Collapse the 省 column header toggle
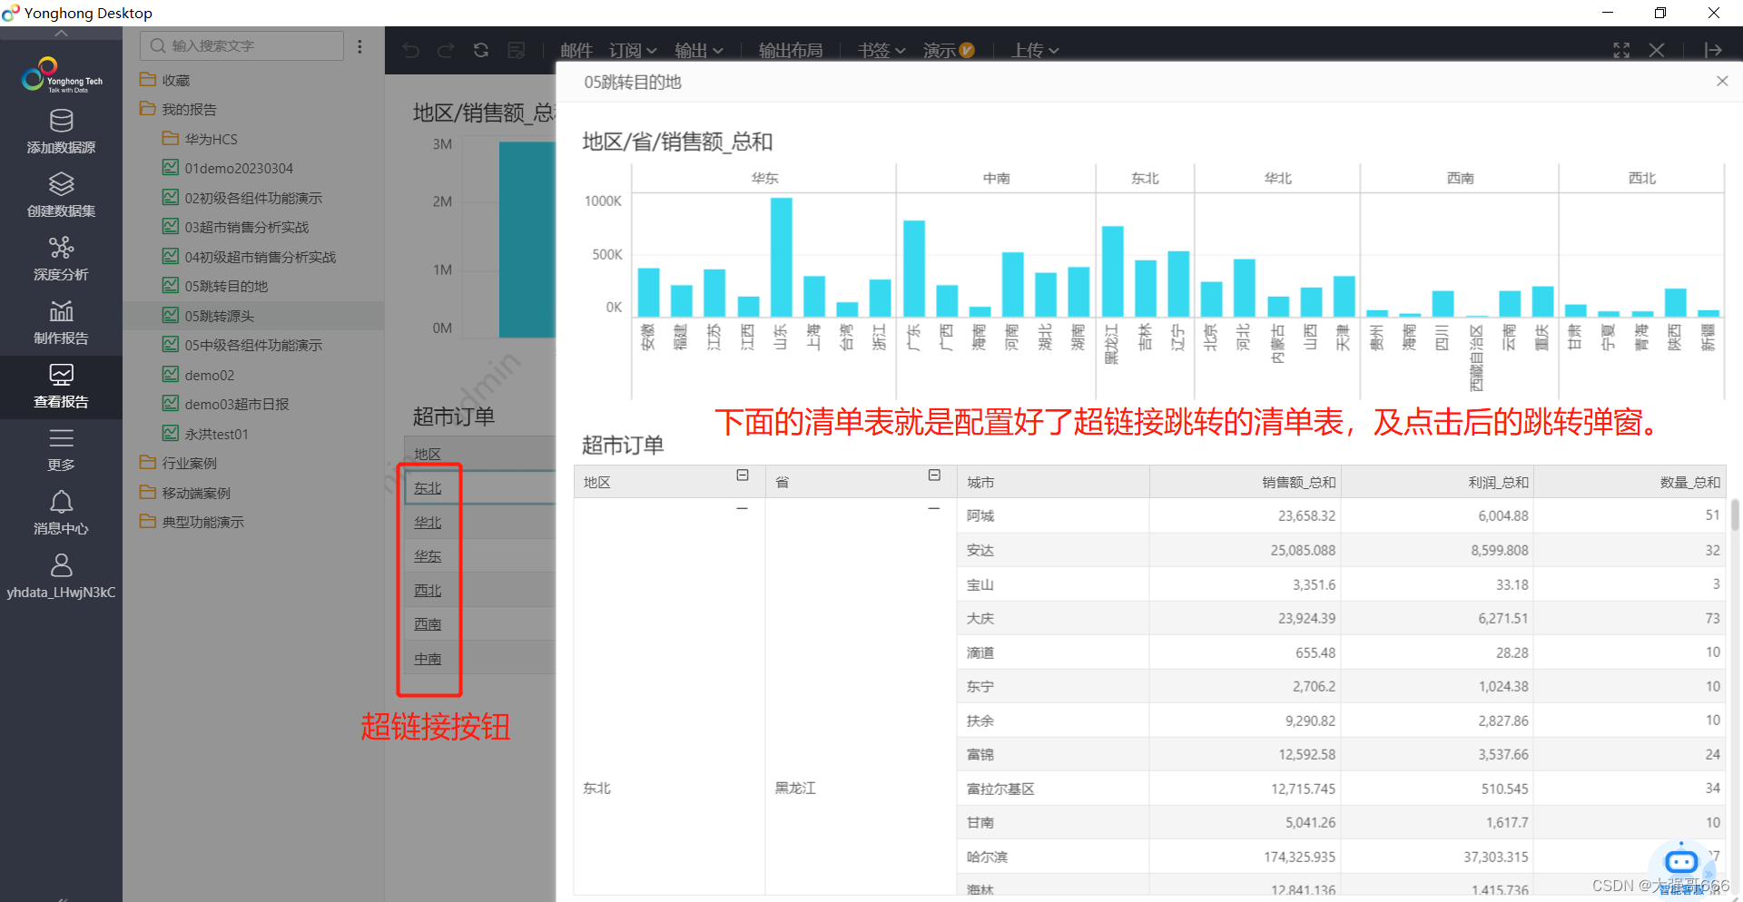The height and width of the screenshot is (902, 1743). tap(934, 476)
